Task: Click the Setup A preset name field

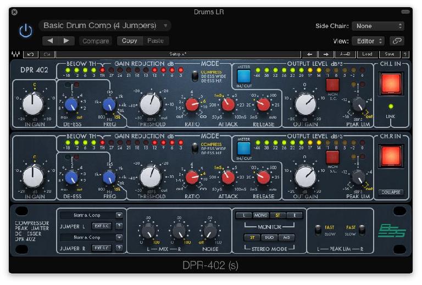Action: pos(178,54)
